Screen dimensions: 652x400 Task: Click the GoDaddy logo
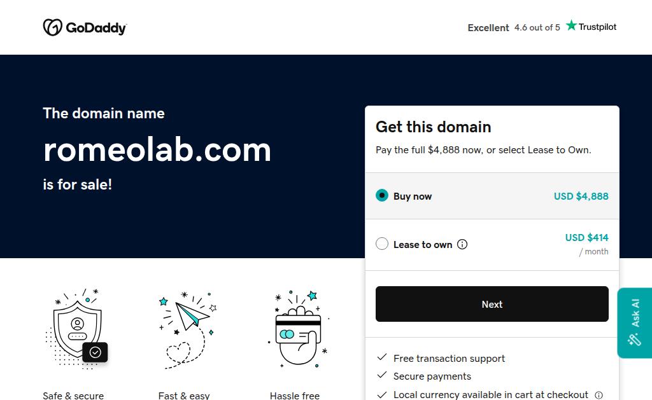(x=85, y=27)
